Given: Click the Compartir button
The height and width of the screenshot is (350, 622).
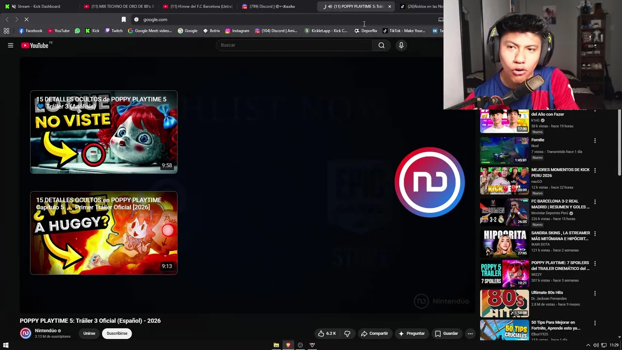Looking at the screenshot, I should (374, 333).
